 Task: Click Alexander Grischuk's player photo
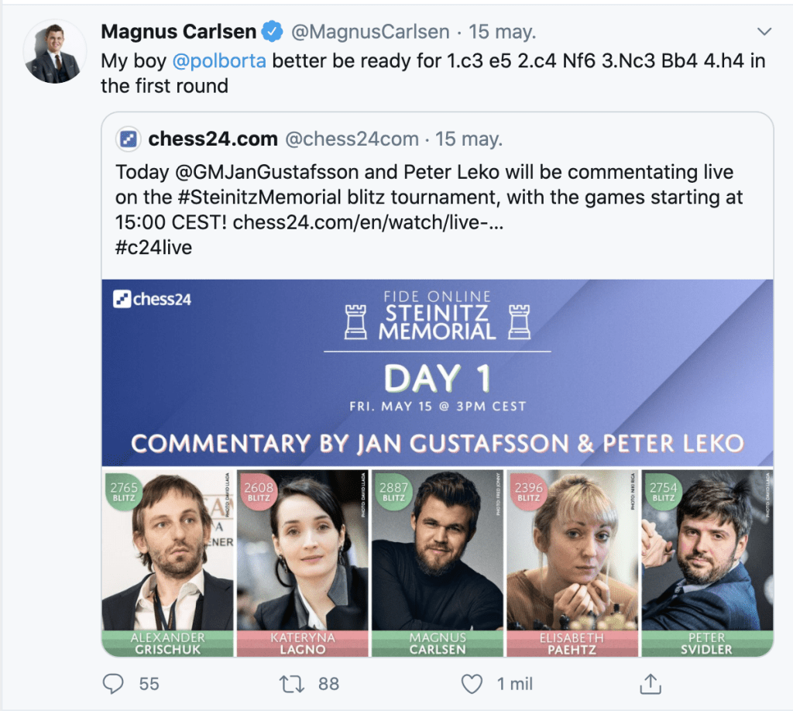pyautogui.click(x=168, y=550)
